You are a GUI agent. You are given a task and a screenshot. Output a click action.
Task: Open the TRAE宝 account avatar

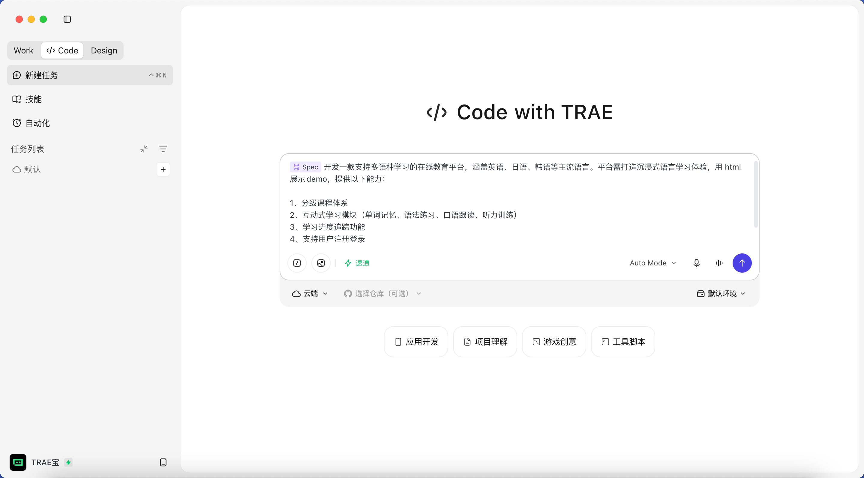[x=18, y=462]
